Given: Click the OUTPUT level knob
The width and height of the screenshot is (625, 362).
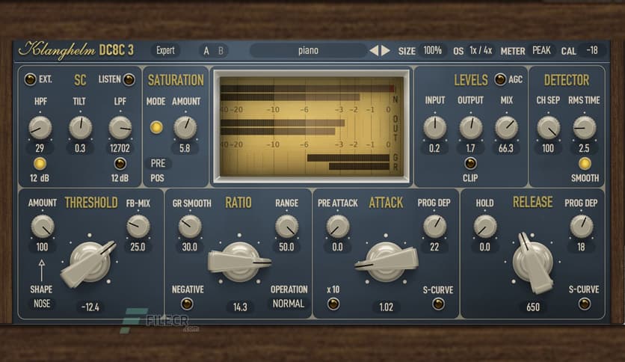Looking at the screenshot, I should click(471, 128).
